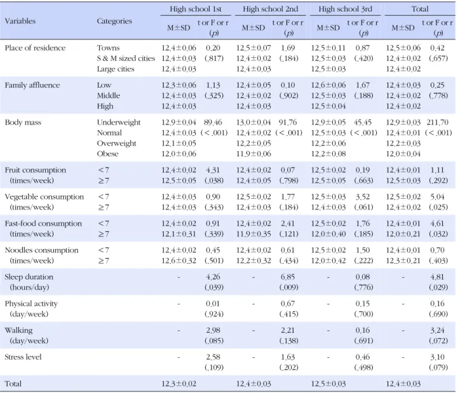Click 'S & M sized cities' category

126,58
